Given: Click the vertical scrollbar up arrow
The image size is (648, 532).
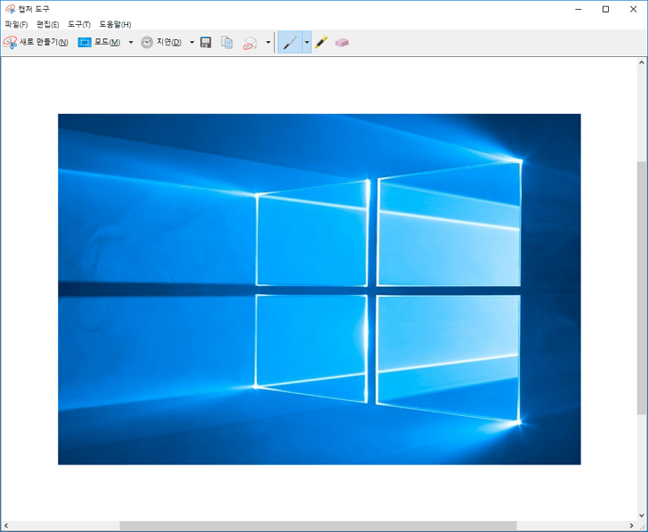Looking at the screenshot, I should (x=642, y=63).
